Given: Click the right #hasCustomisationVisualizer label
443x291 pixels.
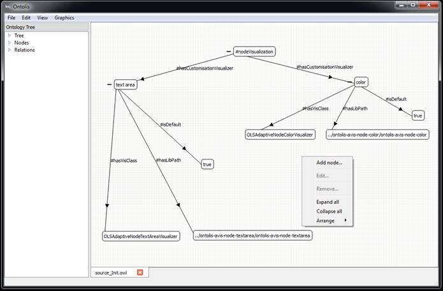Looking at the screenshot, I should pos(324,67).
